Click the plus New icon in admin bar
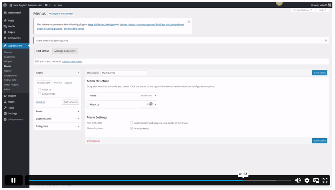The height and width of the screenshot is (190, 335). click(x=55, y=5)
